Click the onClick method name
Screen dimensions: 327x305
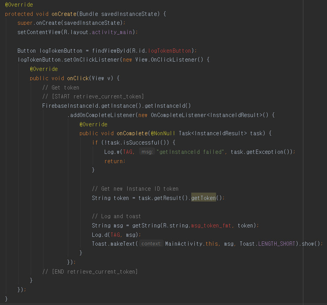point(78,78)
